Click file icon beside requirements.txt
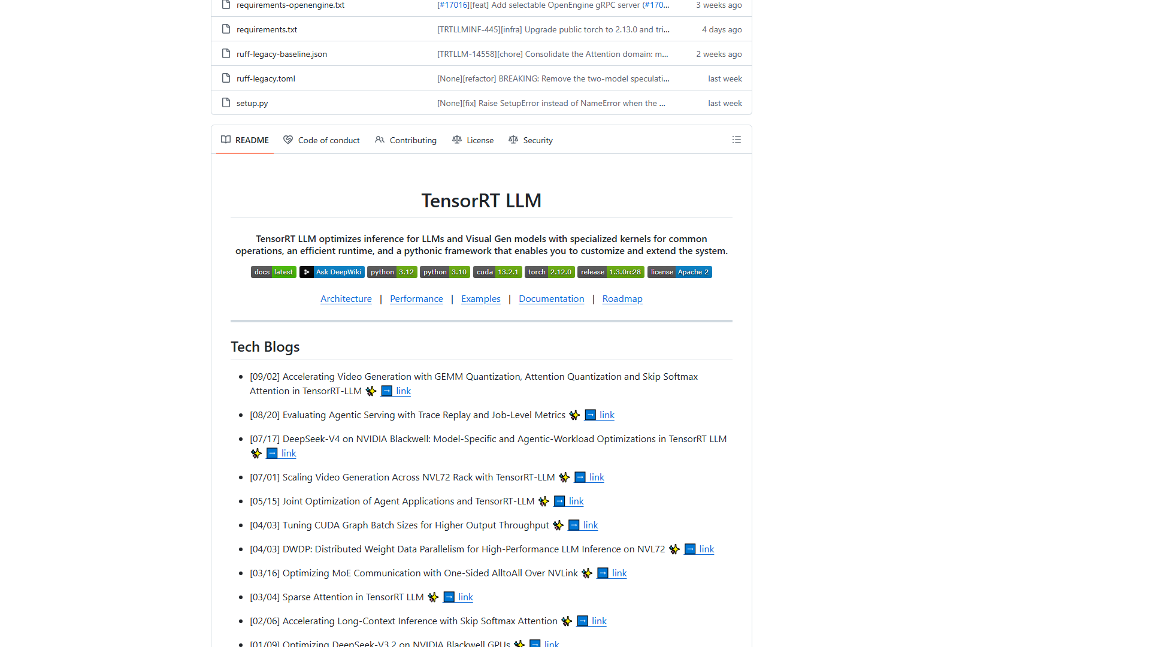This screenshot has height=647, width=1150. 226,29
